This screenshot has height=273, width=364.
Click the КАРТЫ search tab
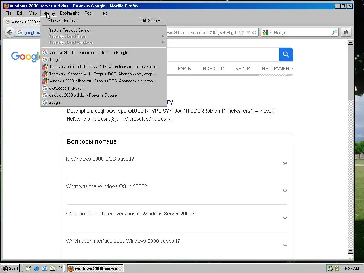pos(185,69)
